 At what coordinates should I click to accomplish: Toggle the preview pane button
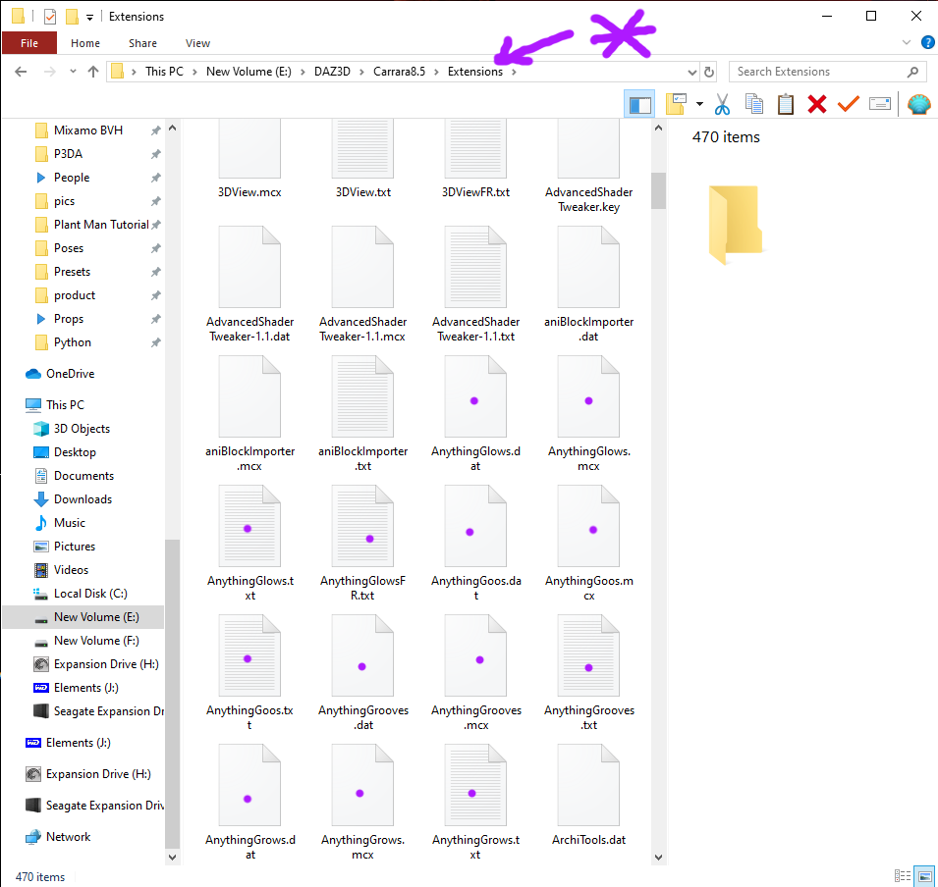(x=639, y=104)
